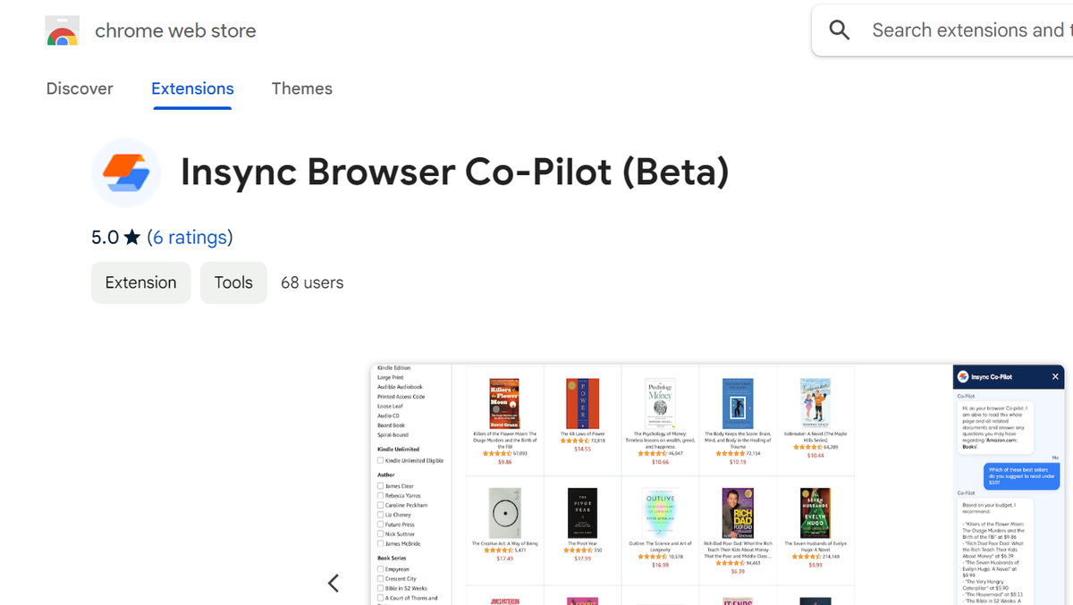
Task: Enable the Kindle Unlimited Eligible checkbox
Action: [x=381, y=458]
